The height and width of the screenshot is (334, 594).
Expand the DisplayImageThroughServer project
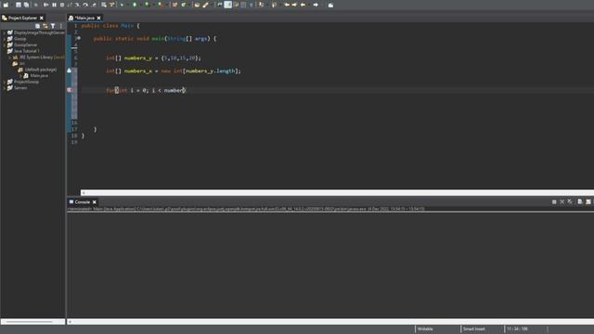coord(5,33)
